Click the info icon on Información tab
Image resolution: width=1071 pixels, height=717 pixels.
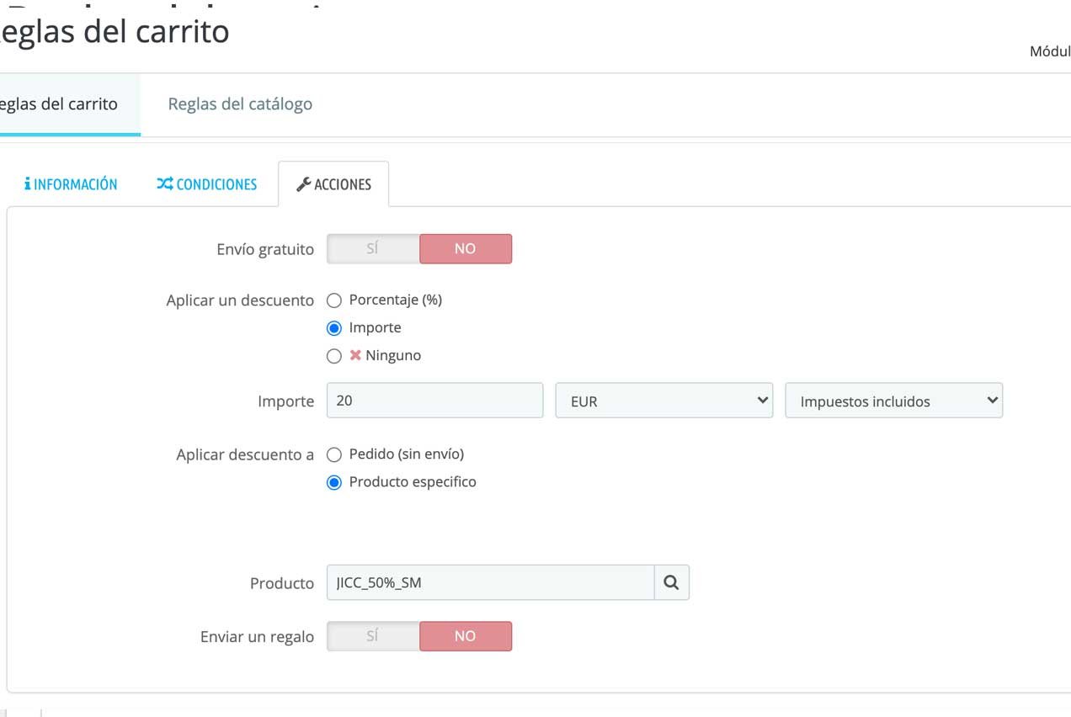28,184
